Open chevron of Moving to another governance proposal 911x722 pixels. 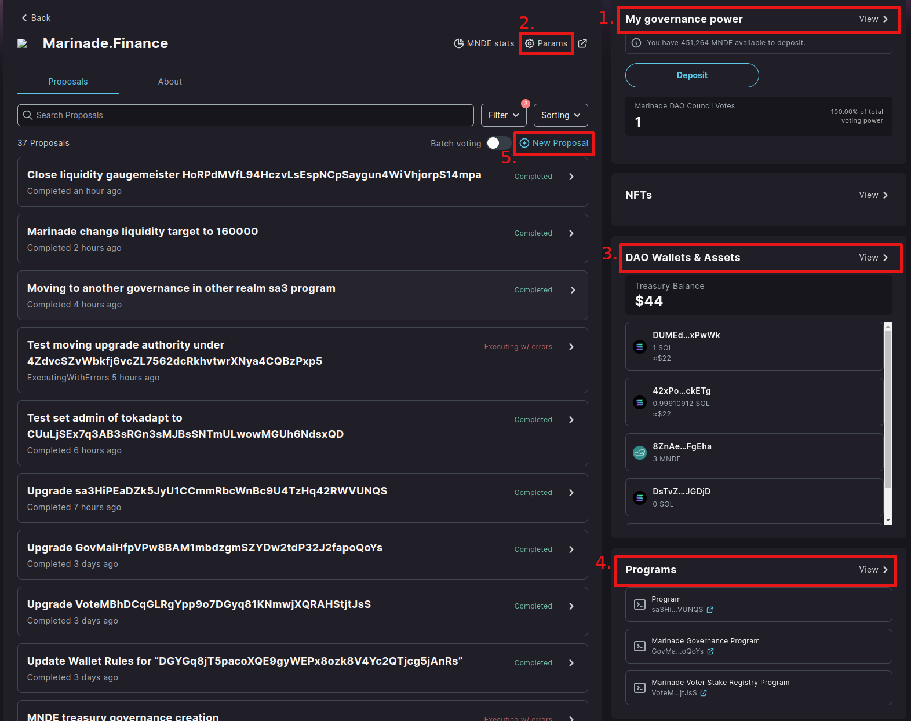pos(572,290)
